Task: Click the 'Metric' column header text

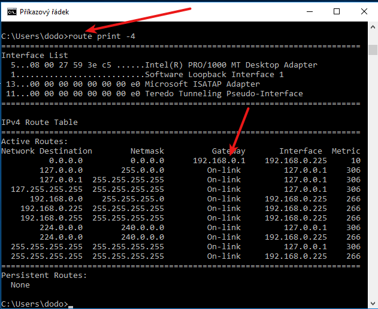Action: pos(346,151)
